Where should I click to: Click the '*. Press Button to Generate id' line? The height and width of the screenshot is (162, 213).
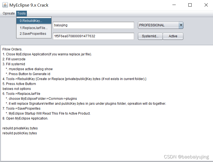[28, 74]
